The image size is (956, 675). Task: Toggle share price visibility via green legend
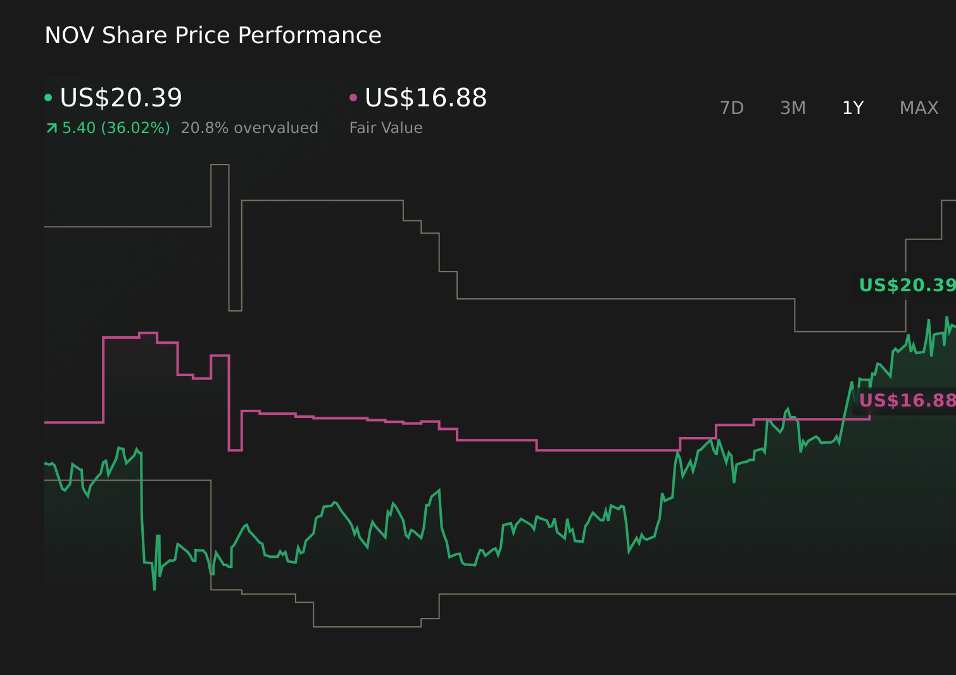coord(120,98)
